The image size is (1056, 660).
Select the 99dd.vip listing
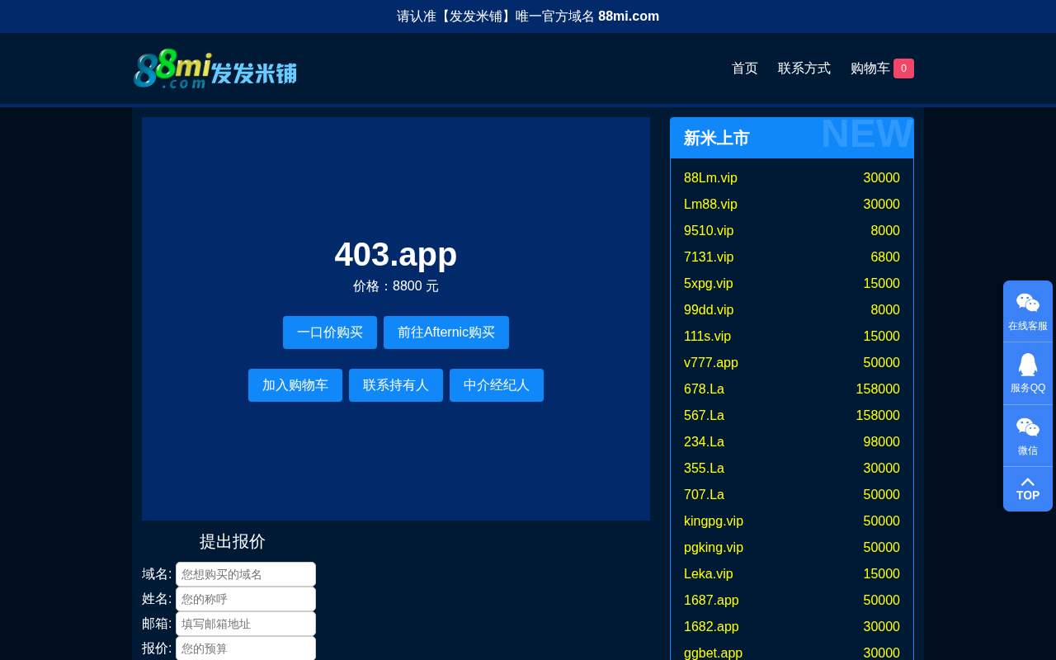tap(709, 310)
